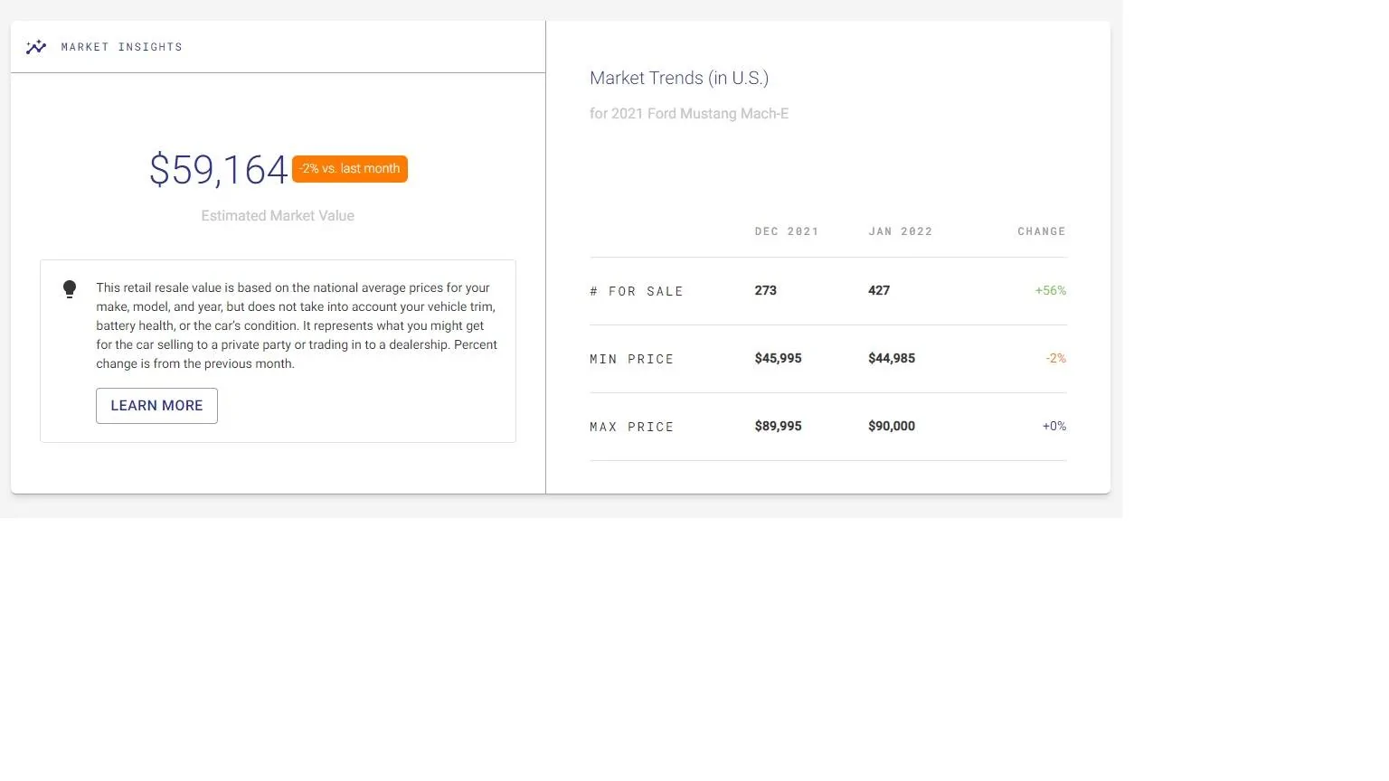
Task: Click the CHANGE column header
Action: pos(1042,231)
